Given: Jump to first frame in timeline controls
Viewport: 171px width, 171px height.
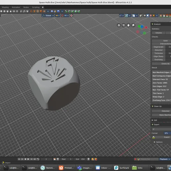Looking at the screenshot, I should tap(19, 159).
